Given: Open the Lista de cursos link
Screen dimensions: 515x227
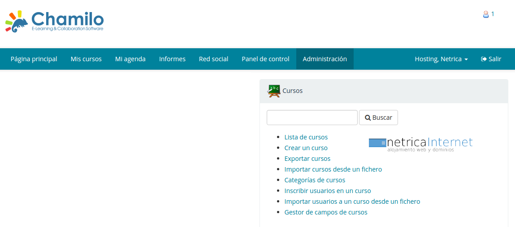Looking at the screenshot, I should pyautogui.click(x=306, y=137).
